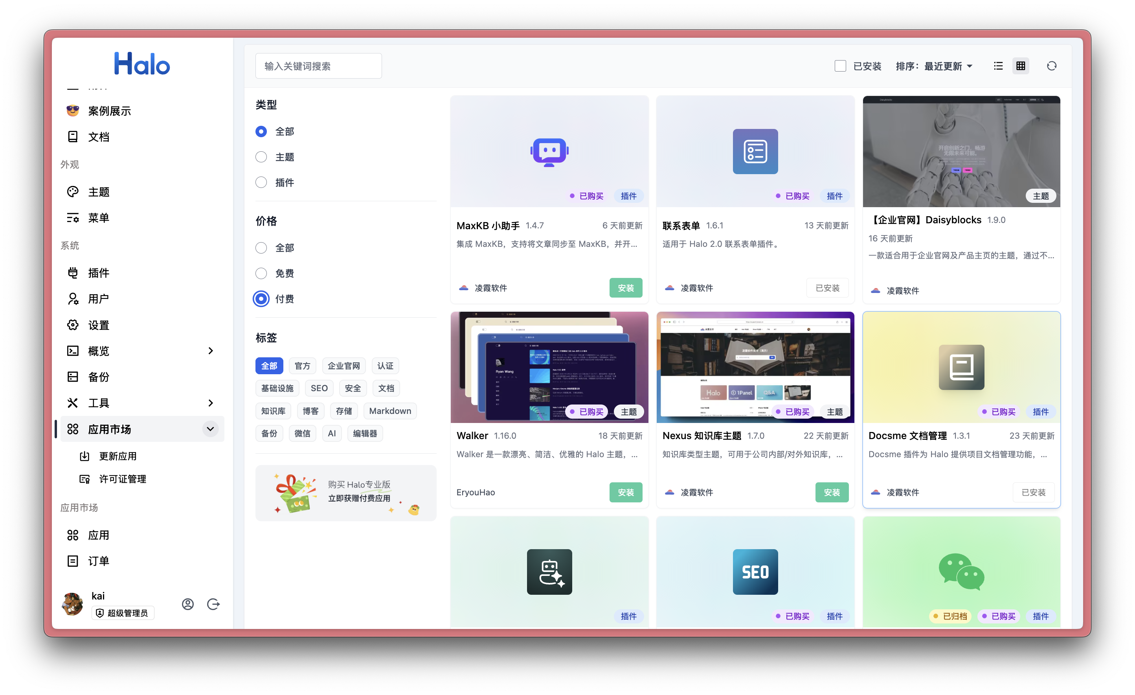Expand the 工具 sidebar submenu
1135x695 pixels.
pos(210,403)
